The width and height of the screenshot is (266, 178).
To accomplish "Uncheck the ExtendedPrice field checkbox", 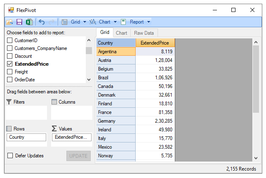I will pyautogui.click(x=10, y=64).
